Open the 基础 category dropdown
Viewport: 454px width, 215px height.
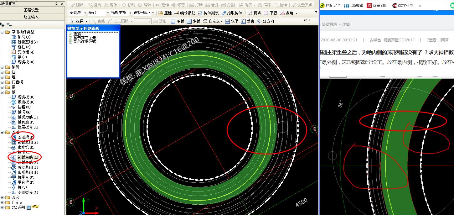click(108, 13)
